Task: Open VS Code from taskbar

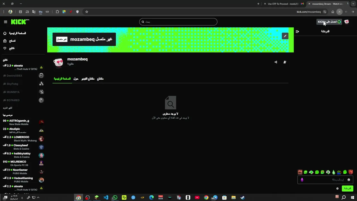Action: (106, 198)
